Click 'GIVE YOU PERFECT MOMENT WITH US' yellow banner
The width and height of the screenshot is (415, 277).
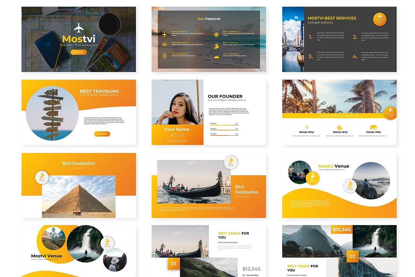[339, 116]
